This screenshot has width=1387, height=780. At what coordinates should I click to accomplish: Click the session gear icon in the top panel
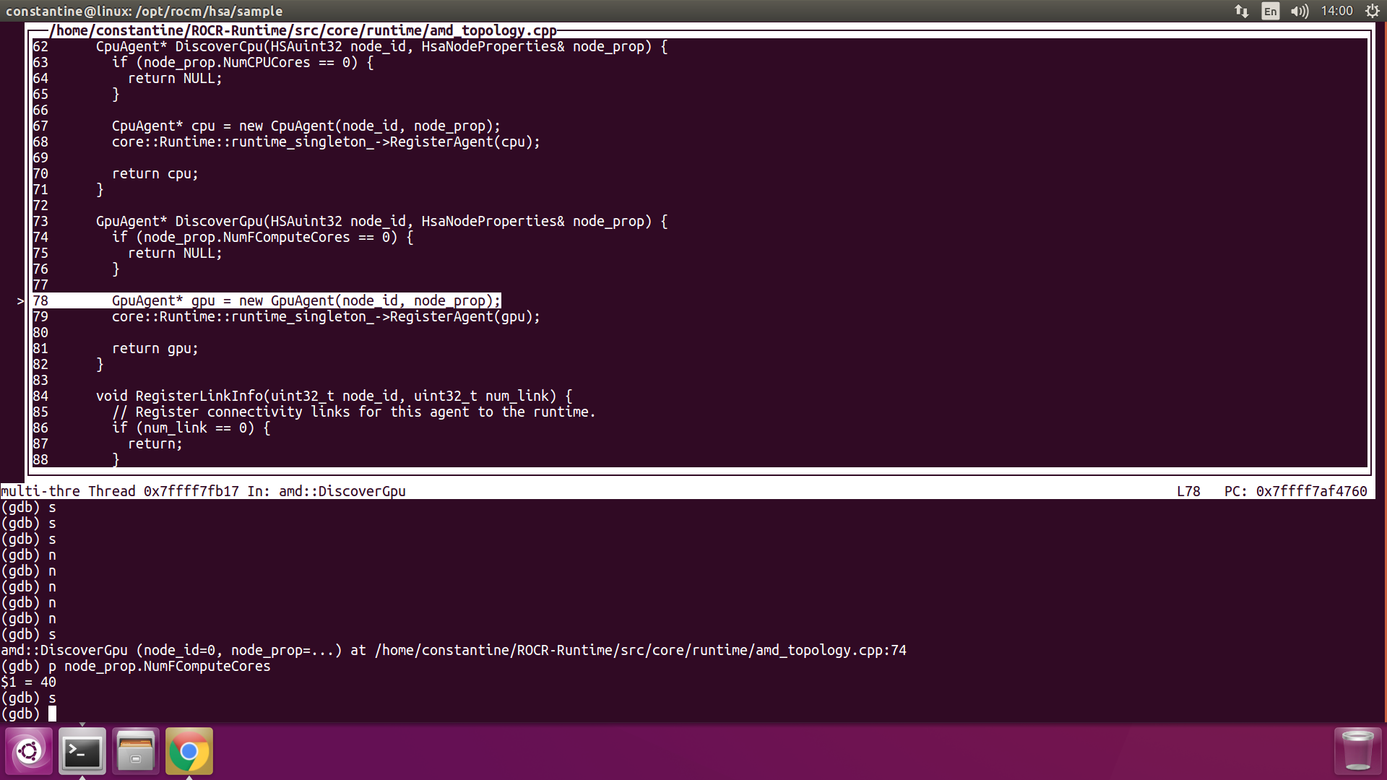click(1372, 11)
